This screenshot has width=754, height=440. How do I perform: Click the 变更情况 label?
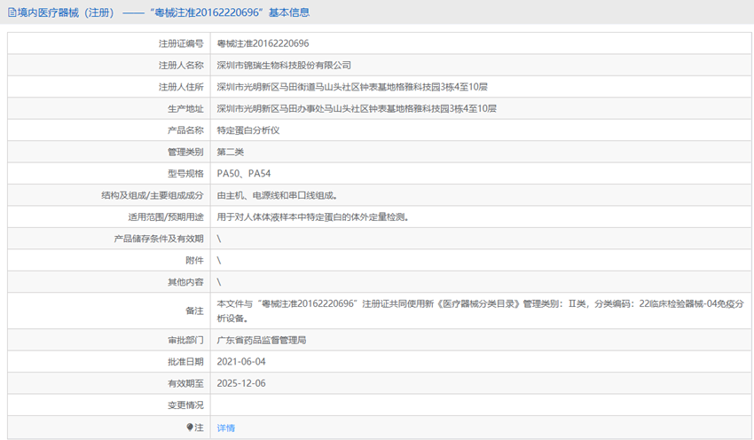[185, 405]
